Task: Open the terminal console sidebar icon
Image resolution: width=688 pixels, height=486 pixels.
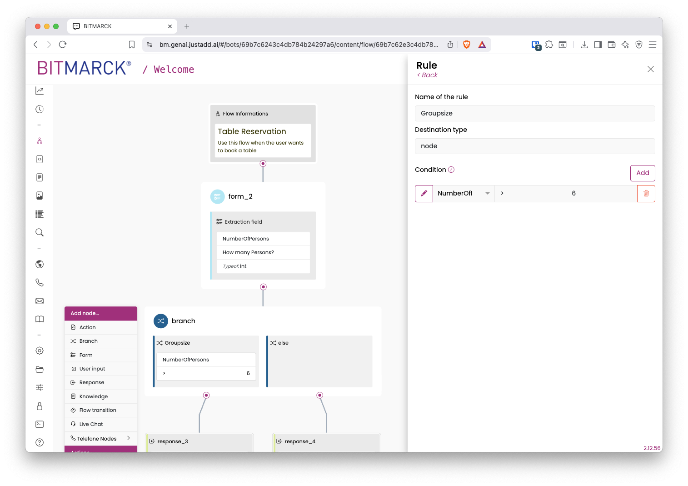Action: point(40,424)
